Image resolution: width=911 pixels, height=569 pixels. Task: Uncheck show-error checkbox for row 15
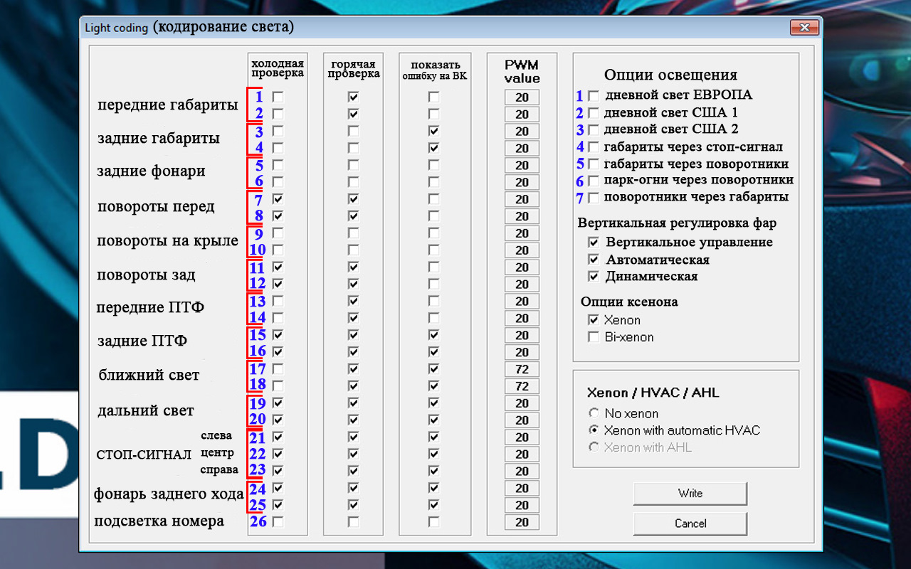click(x=433, y=335)
